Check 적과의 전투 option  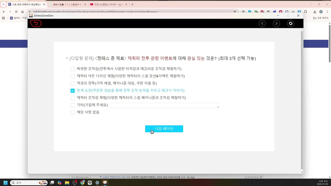[x=72, y=83]
